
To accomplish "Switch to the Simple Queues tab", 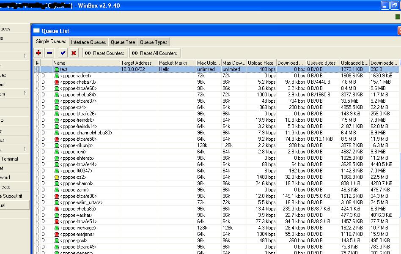I will pyautogui.click(x=51, y=41).
